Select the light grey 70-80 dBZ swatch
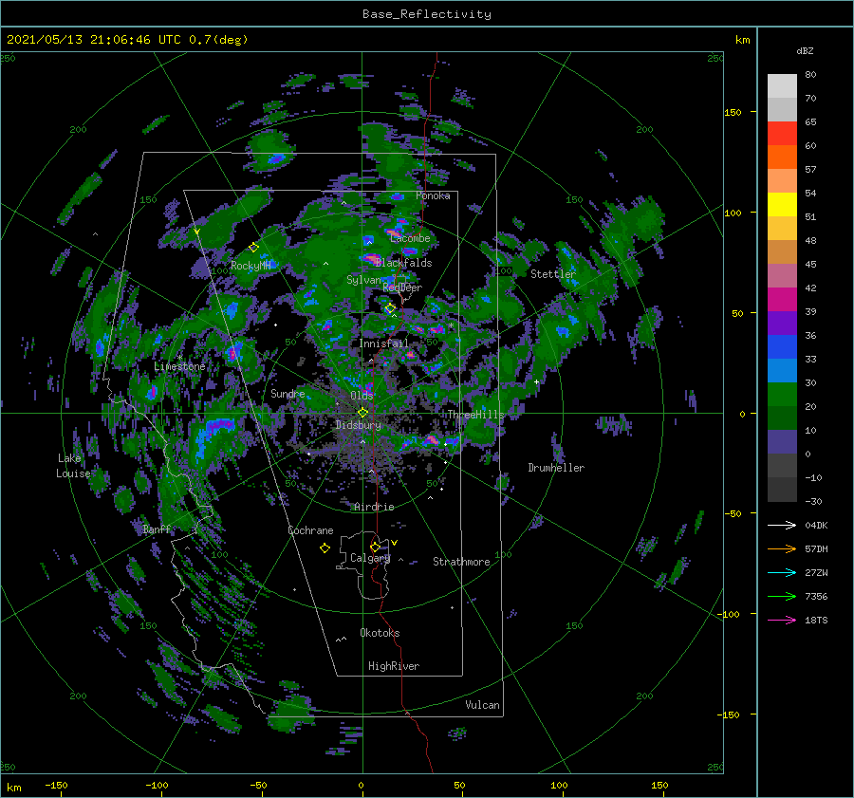This screenshot has width=854, height=798. 782,86
